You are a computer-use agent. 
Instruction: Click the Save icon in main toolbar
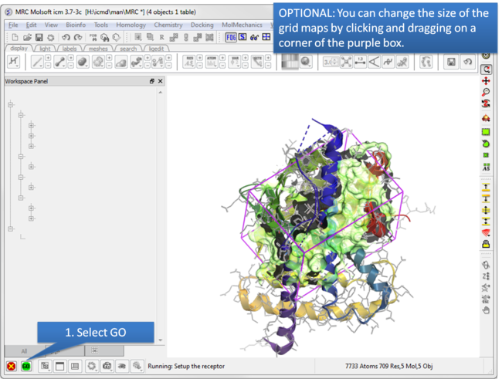click(x=39, y=37)
